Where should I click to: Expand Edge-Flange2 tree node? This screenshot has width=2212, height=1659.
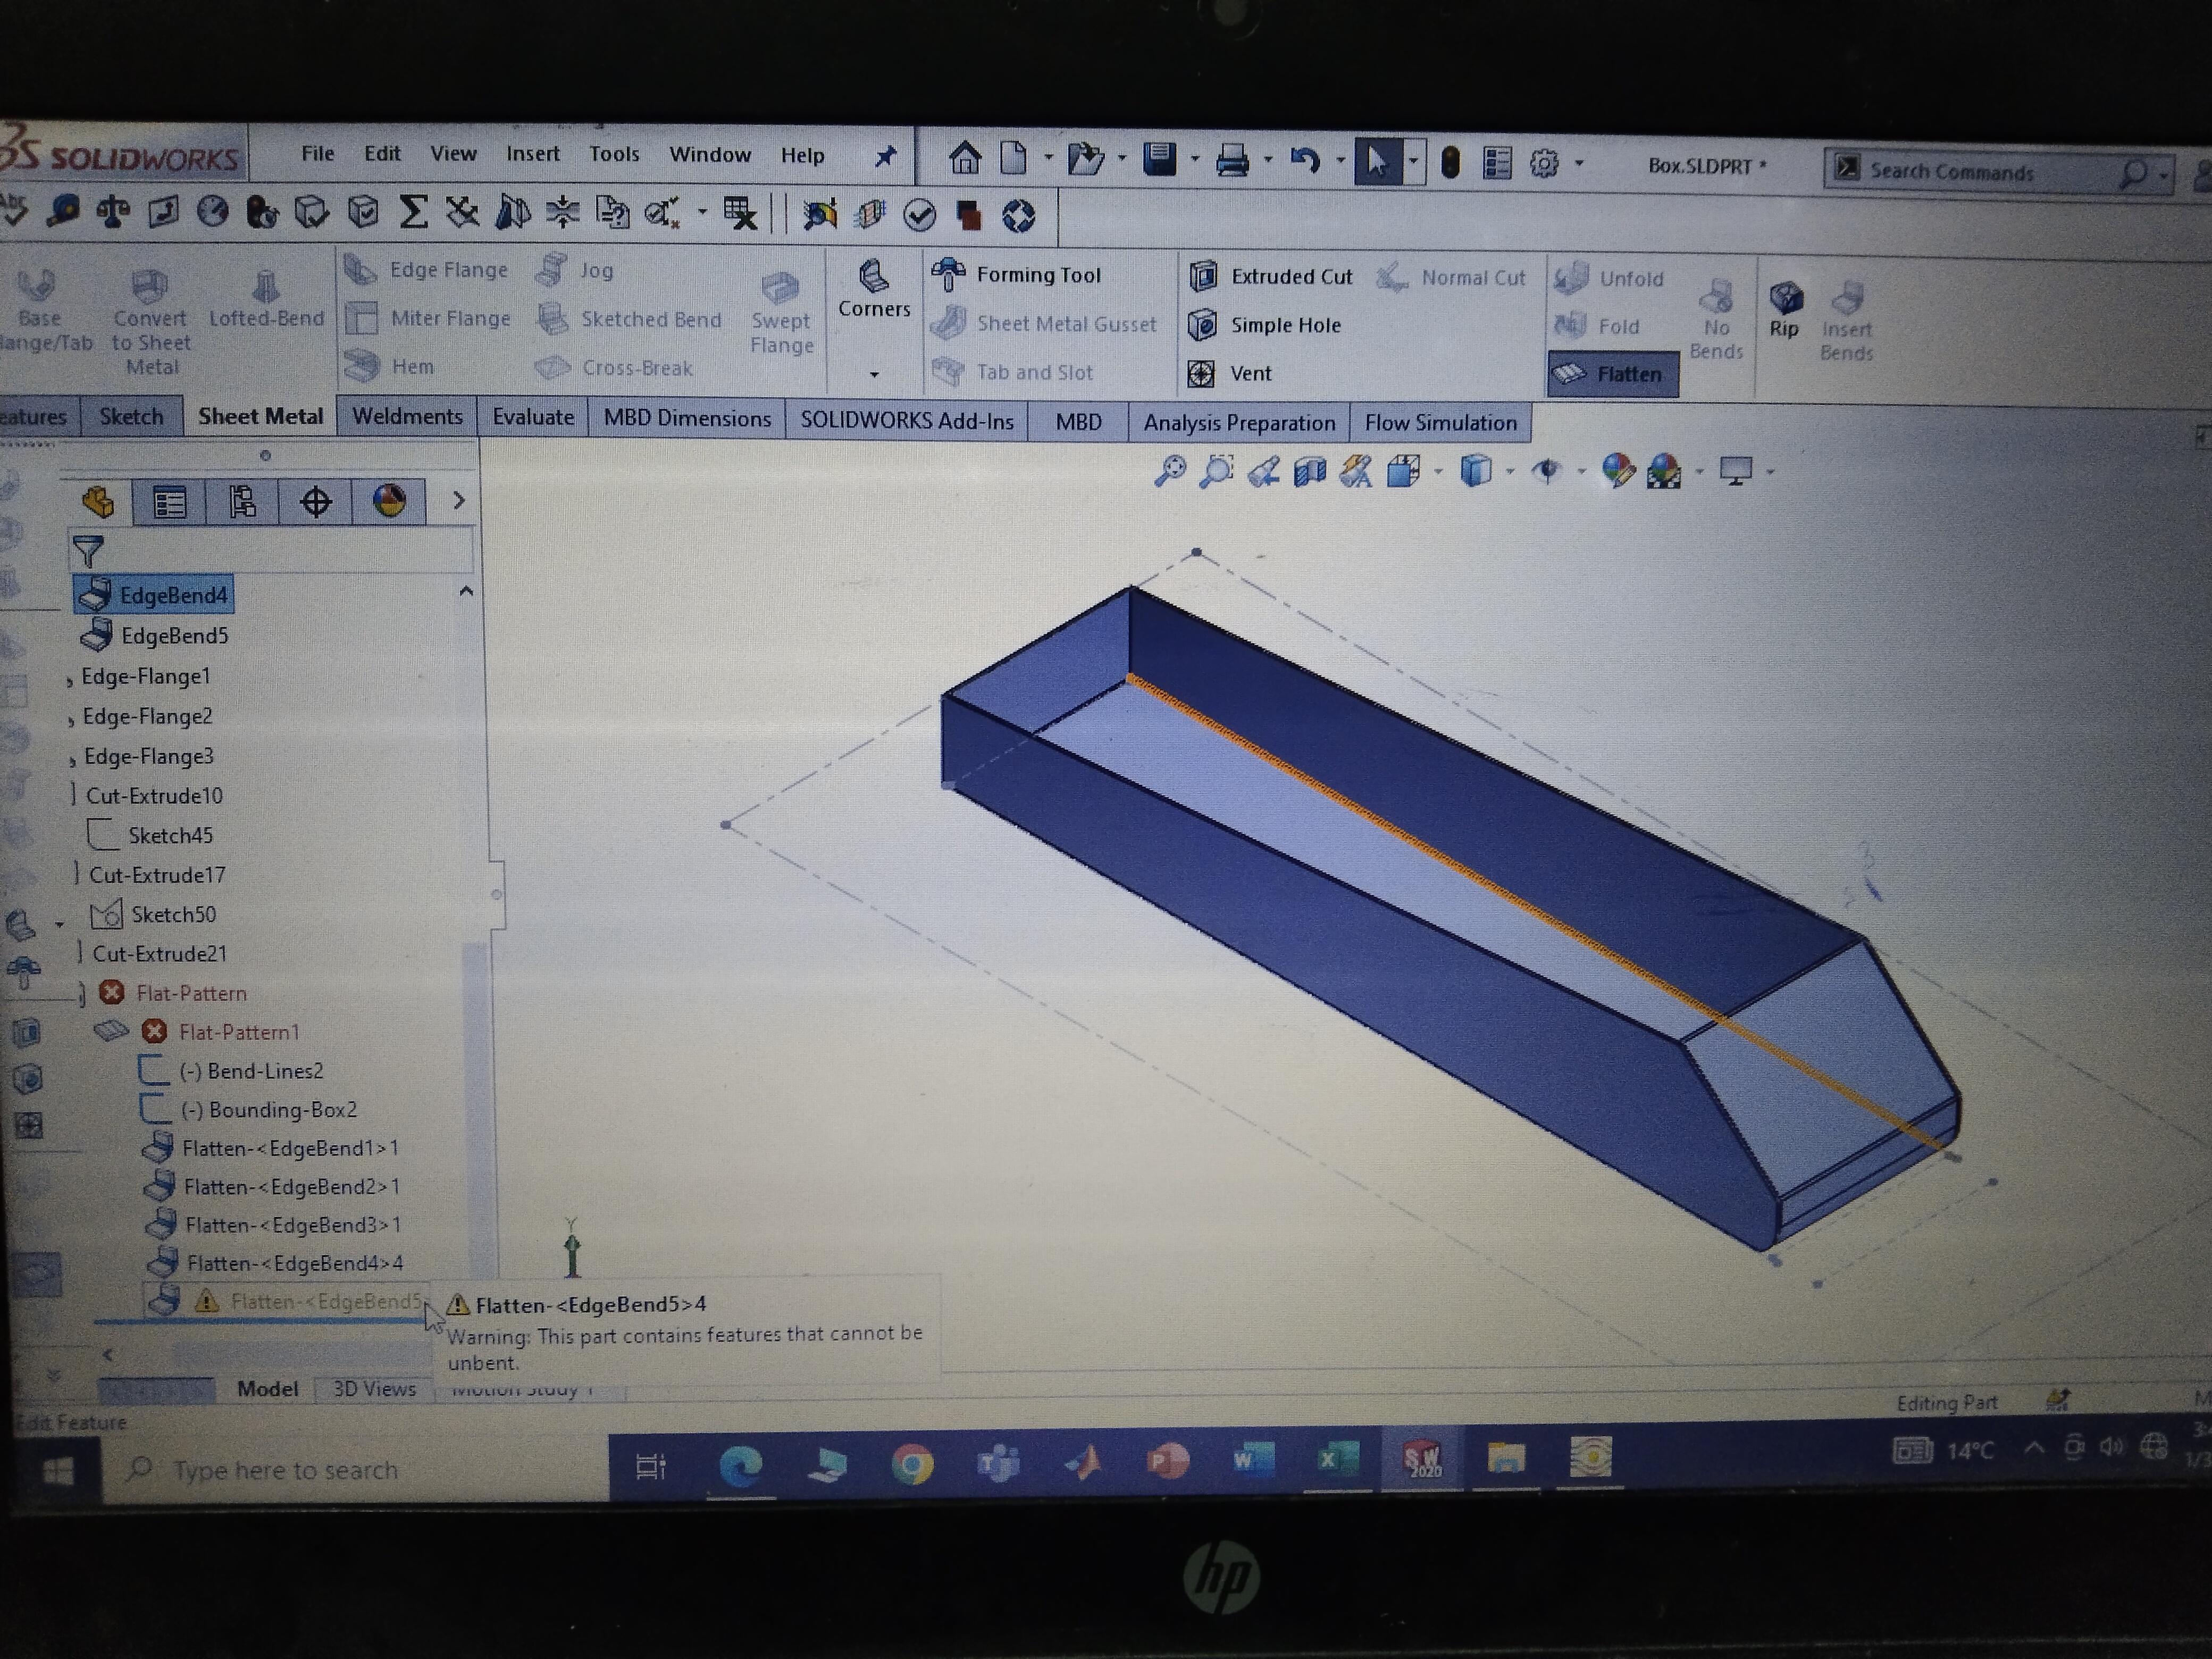tap(71, 721)
